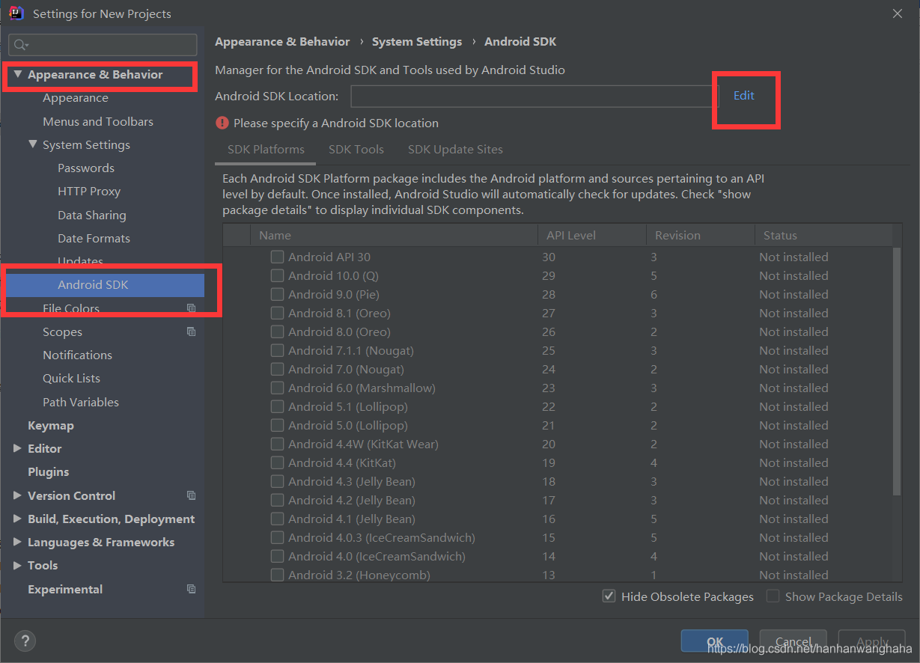
Task: Click the icon next to Version Control entry
Action: 191,495
